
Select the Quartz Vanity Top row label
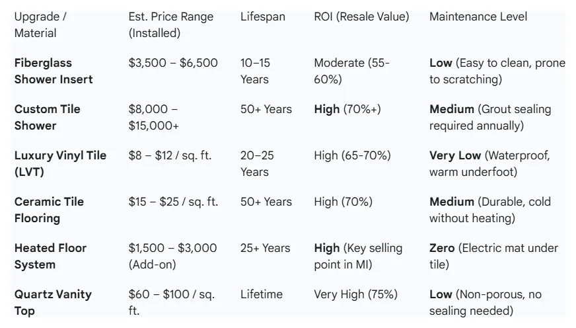(53, 303)
